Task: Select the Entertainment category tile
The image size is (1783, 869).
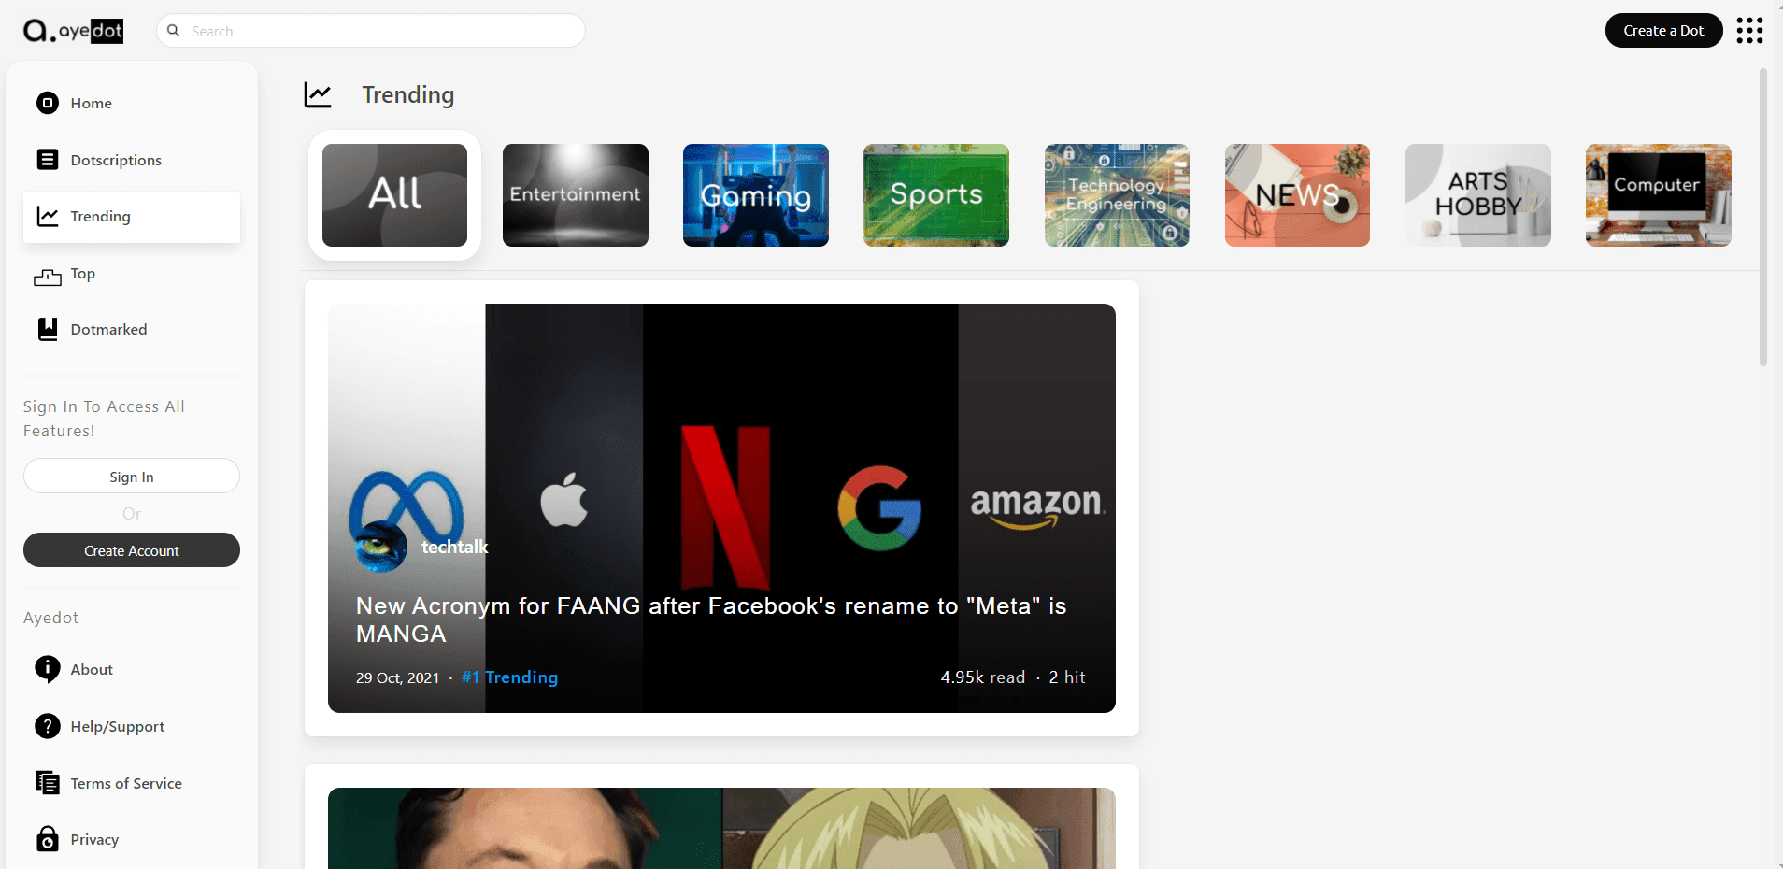Action: coord(576,195)
